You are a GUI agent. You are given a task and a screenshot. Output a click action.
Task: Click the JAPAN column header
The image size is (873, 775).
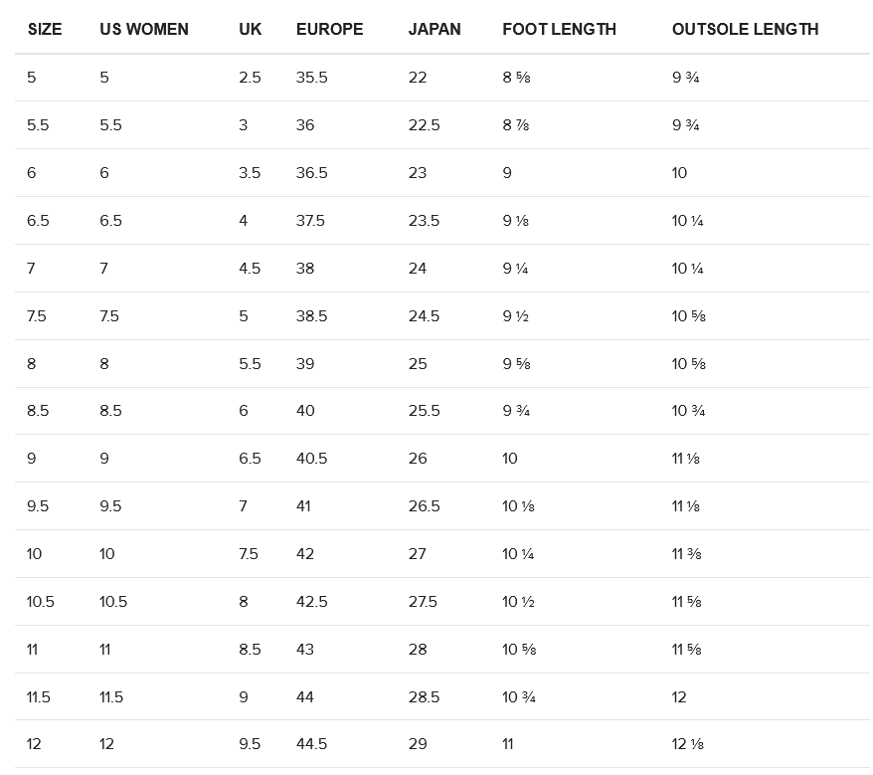435,29
